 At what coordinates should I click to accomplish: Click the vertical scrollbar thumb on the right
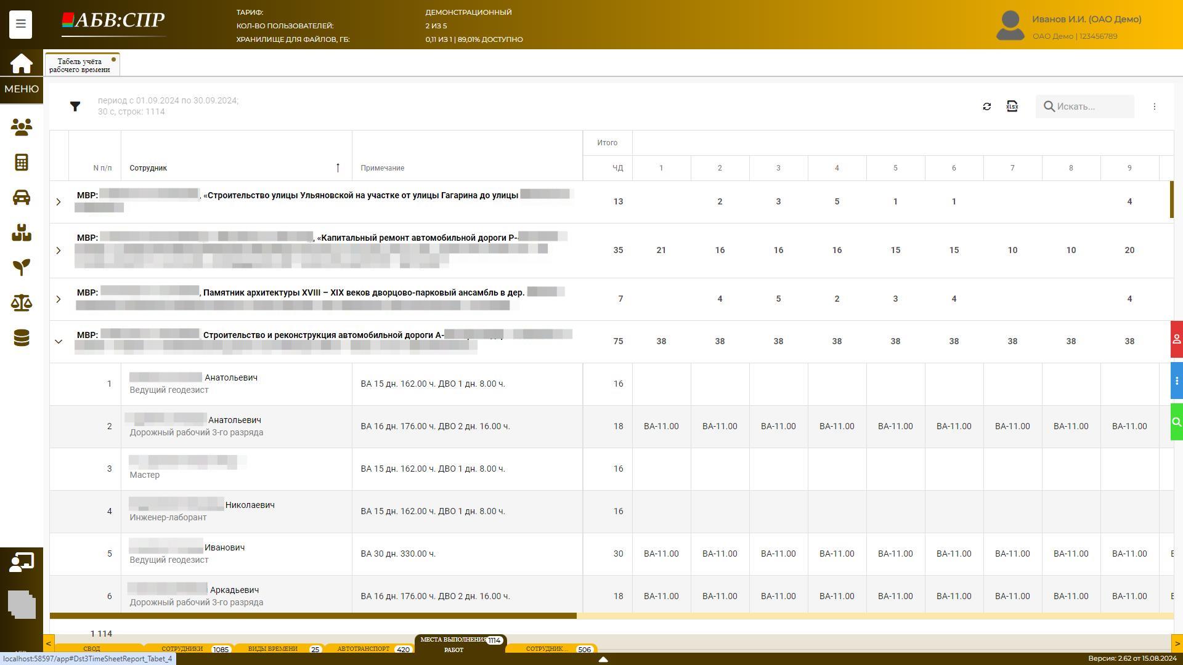coord(1172,199)
